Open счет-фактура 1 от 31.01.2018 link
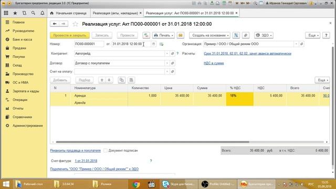The width and height of the screenshot is (336, 189). tap(86, 161)
